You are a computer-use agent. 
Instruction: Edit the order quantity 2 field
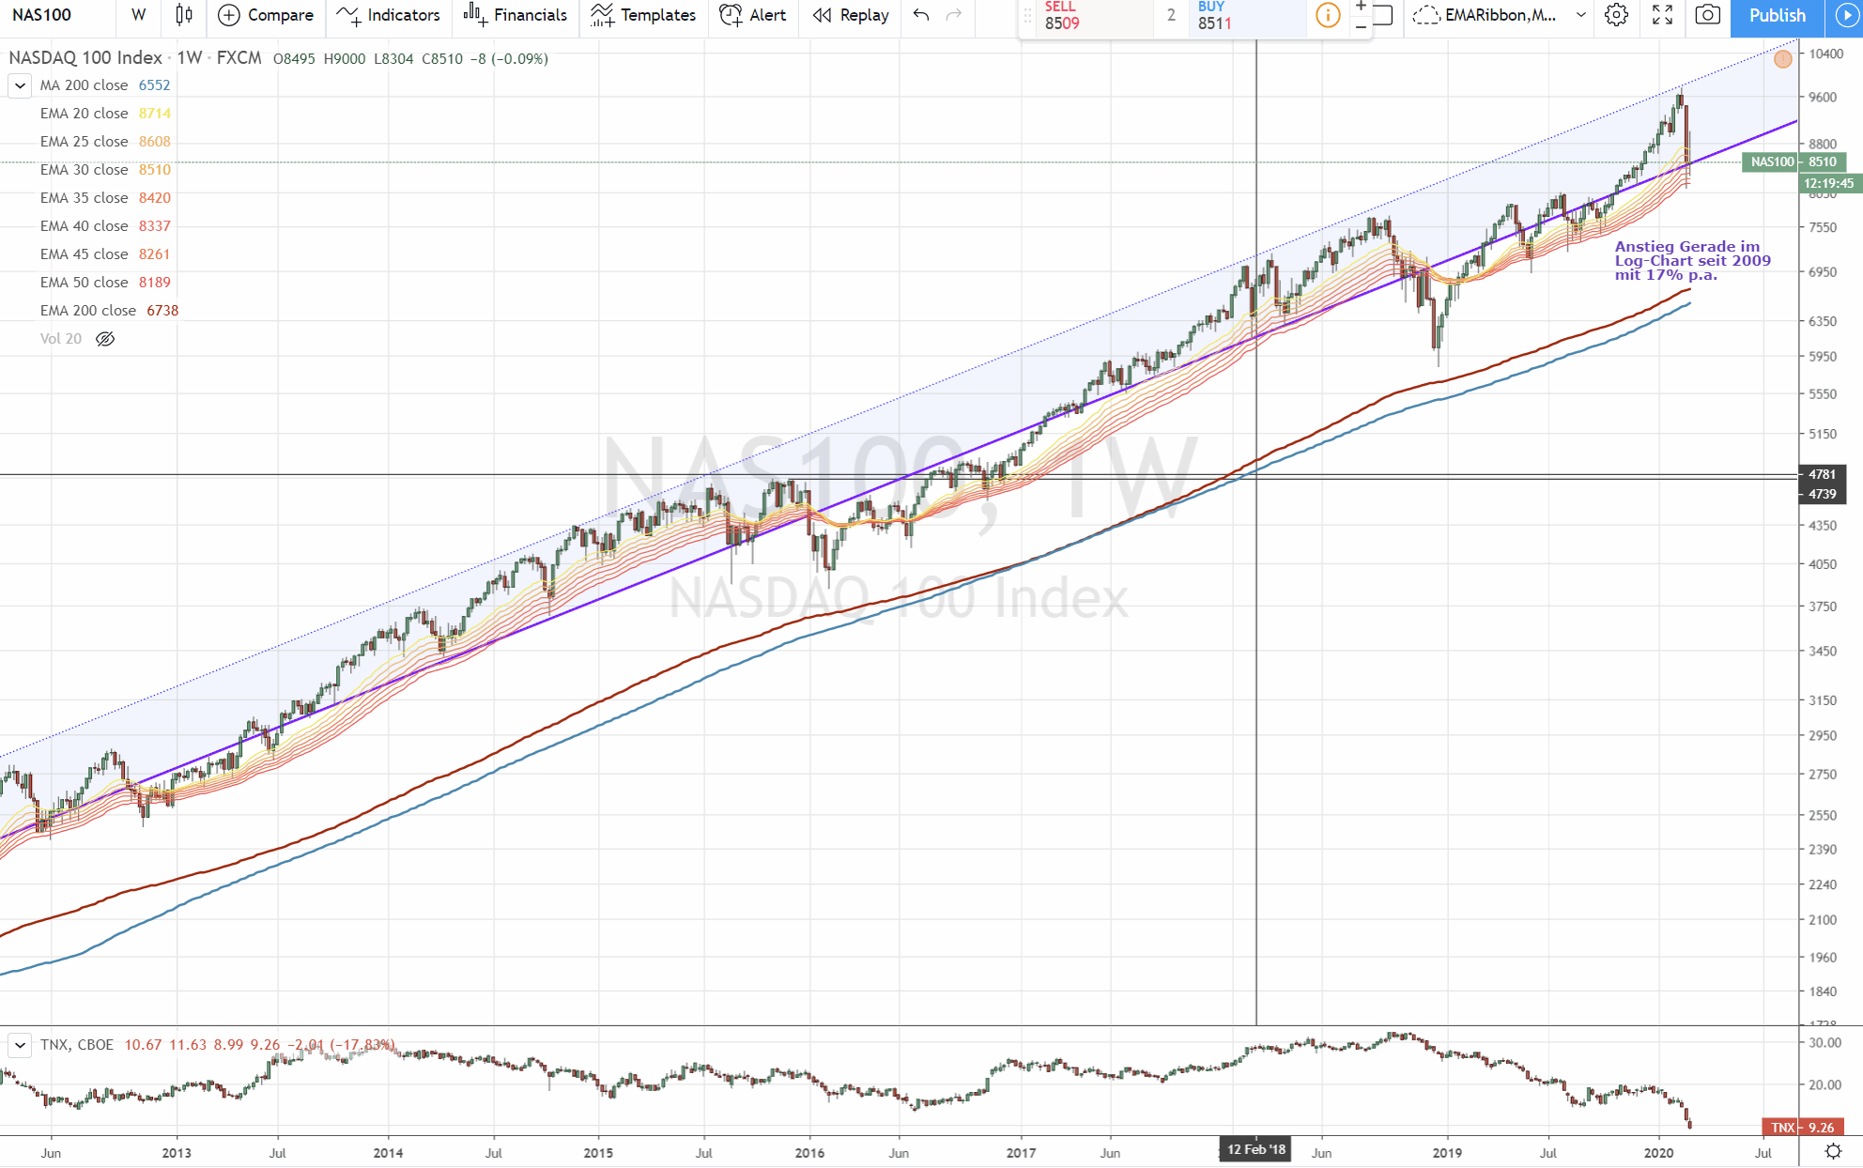pos(1171,16)
